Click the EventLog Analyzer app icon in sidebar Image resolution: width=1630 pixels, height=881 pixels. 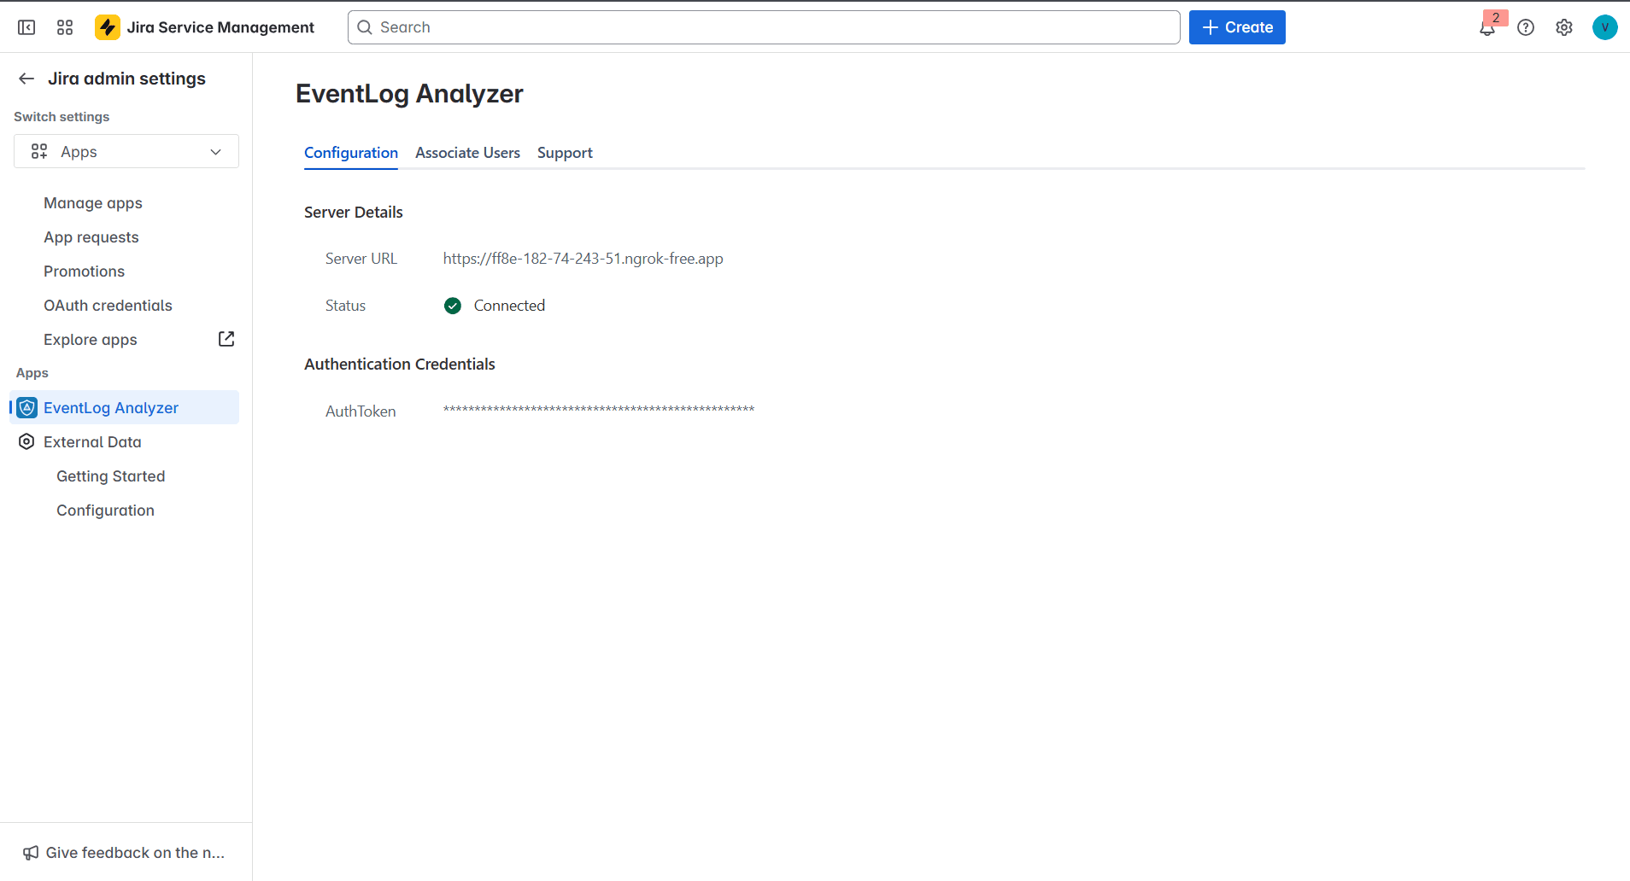(x=27, y=408)
